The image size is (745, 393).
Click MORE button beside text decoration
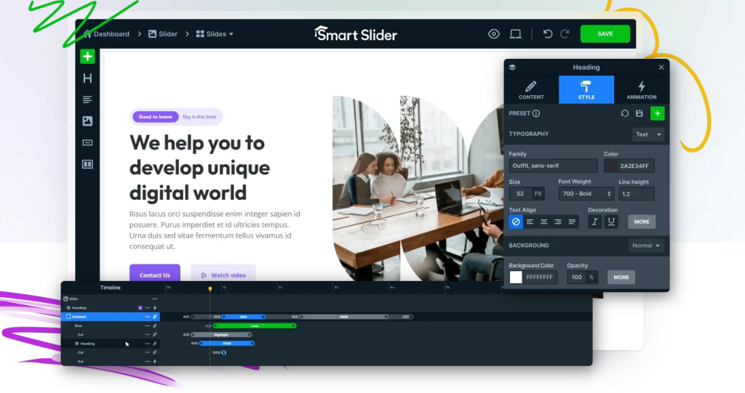641,222
